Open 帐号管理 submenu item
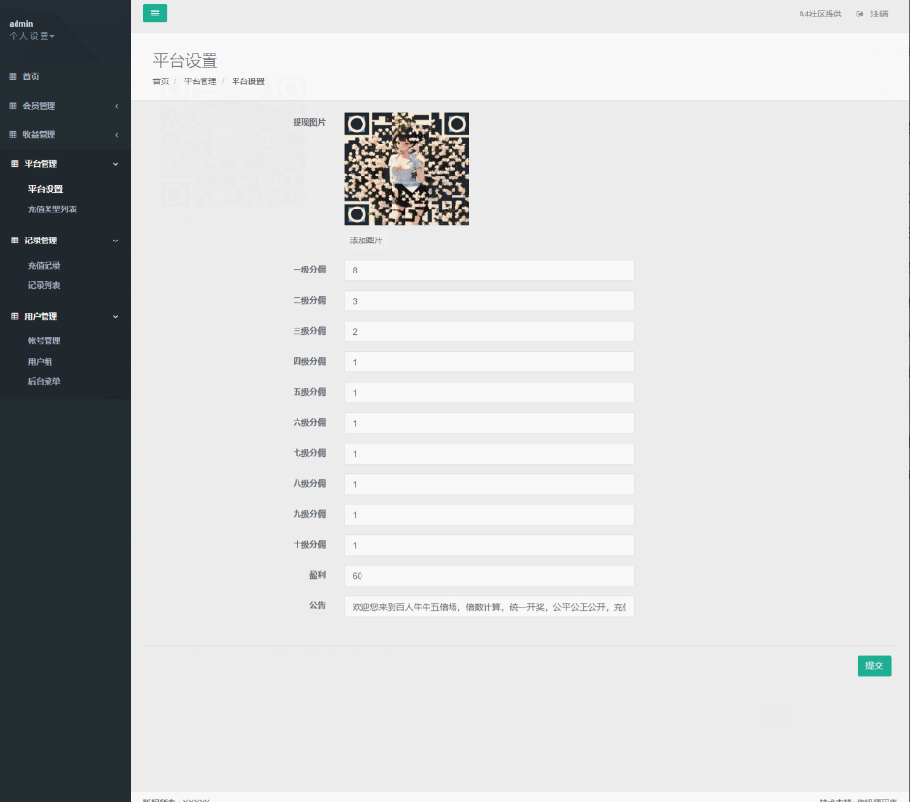The height and width of the screenshot is (802, 910). click(45, 341)
